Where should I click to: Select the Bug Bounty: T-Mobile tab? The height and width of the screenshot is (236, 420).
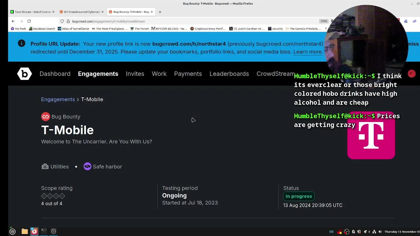click(x=131, y=12)
